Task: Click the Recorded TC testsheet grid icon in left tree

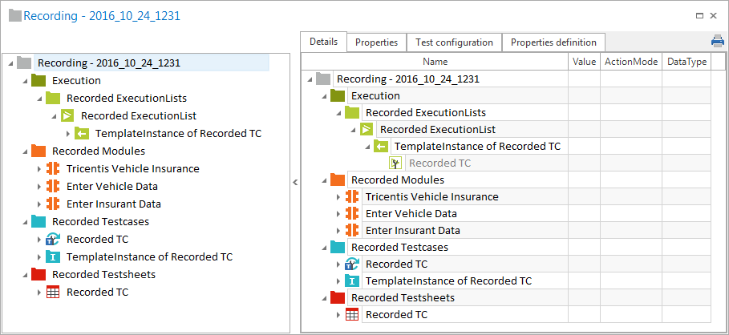Action: click(53, 292)
